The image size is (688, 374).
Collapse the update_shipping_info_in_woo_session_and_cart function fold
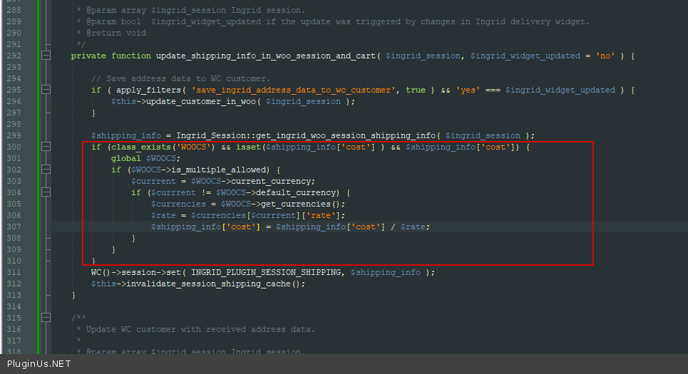(46, 56)
